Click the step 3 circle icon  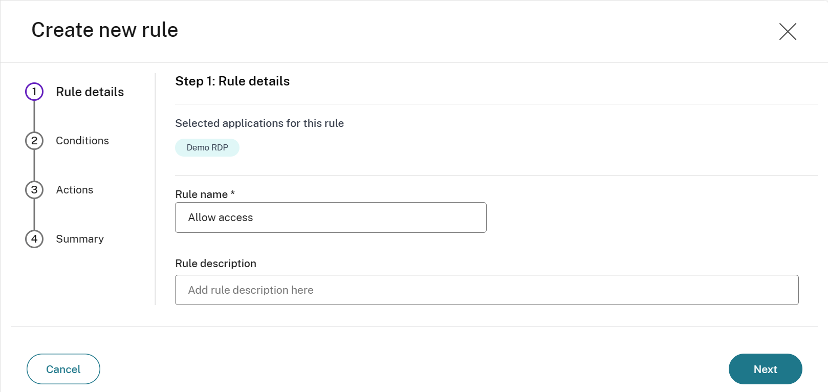coord(34,190)
